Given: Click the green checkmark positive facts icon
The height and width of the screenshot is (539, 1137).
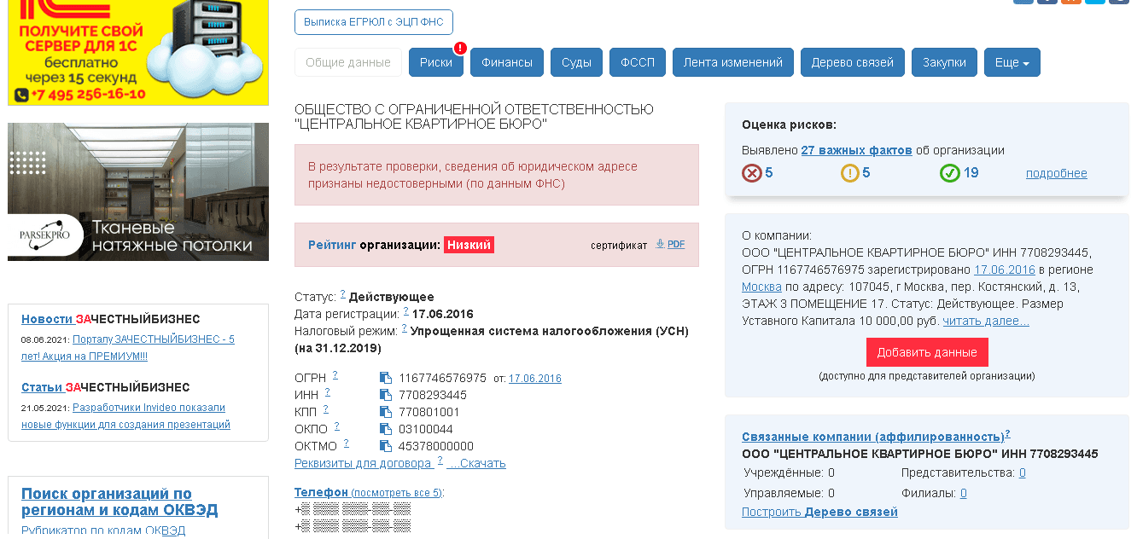Looking at the screenshot, I should coord(949,173).
